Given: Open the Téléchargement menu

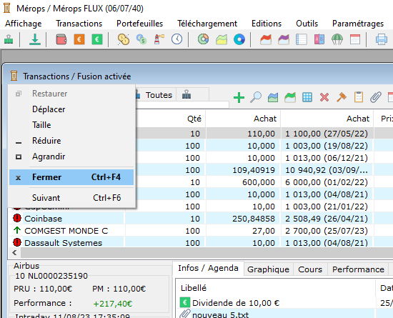Looking at the screenshot, I should tap(207, 24).
